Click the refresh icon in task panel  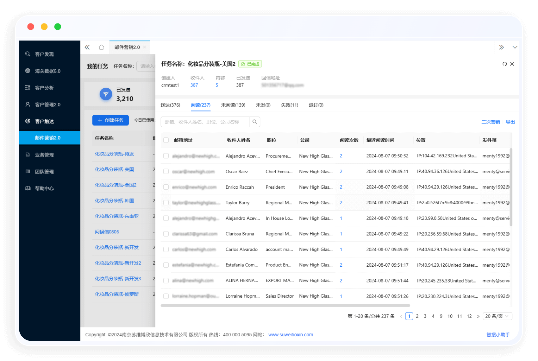[x=504, y=64]
